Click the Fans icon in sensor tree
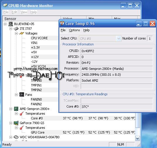Viewport: 157px width, 148px height. click(x=22, y=95)
